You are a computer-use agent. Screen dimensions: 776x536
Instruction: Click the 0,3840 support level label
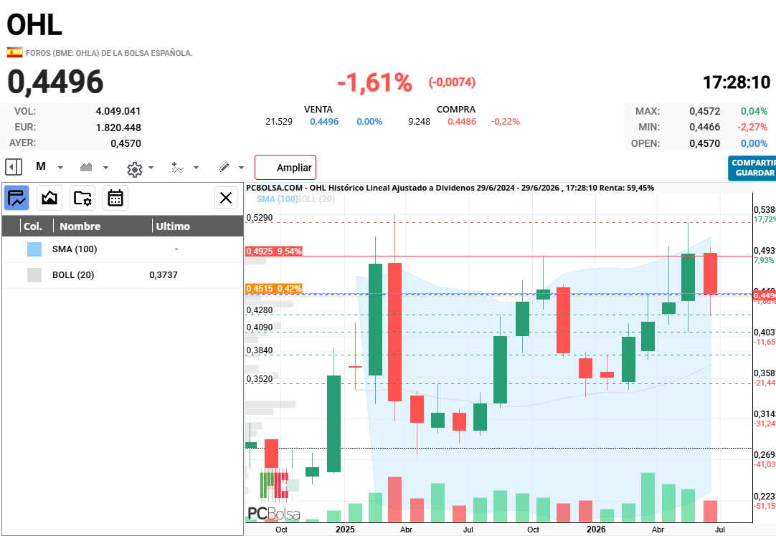(260, 350)
